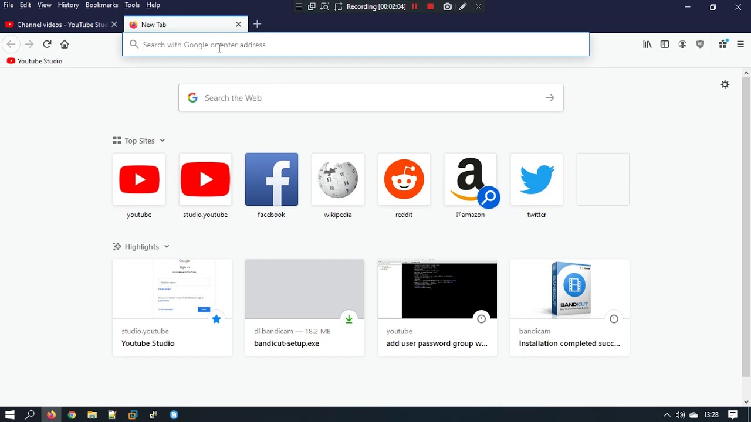751x422 pixels.
Task: Open the volume control in tray
Action: (x=680, y=414)
